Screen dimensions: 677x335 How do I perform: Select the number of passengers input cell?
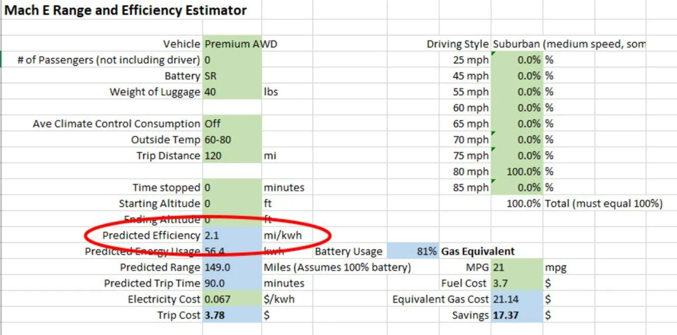pyautogui.click(x=232, y=60)
